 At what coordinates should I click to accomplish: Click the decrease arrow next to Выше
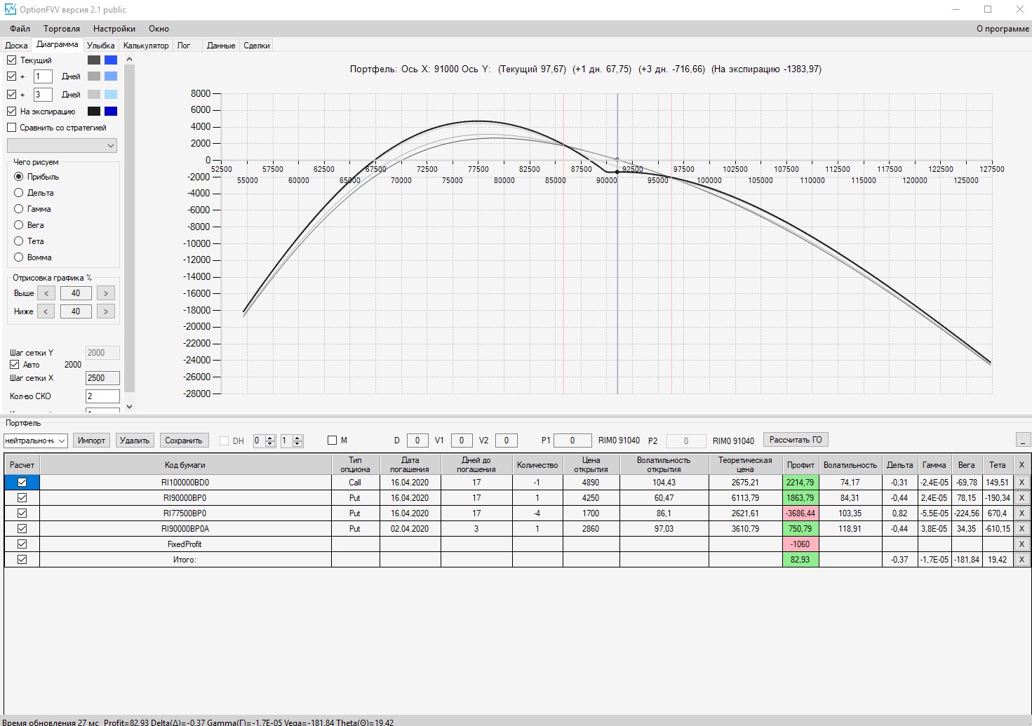pyautogui.click(x=46, y=293)
